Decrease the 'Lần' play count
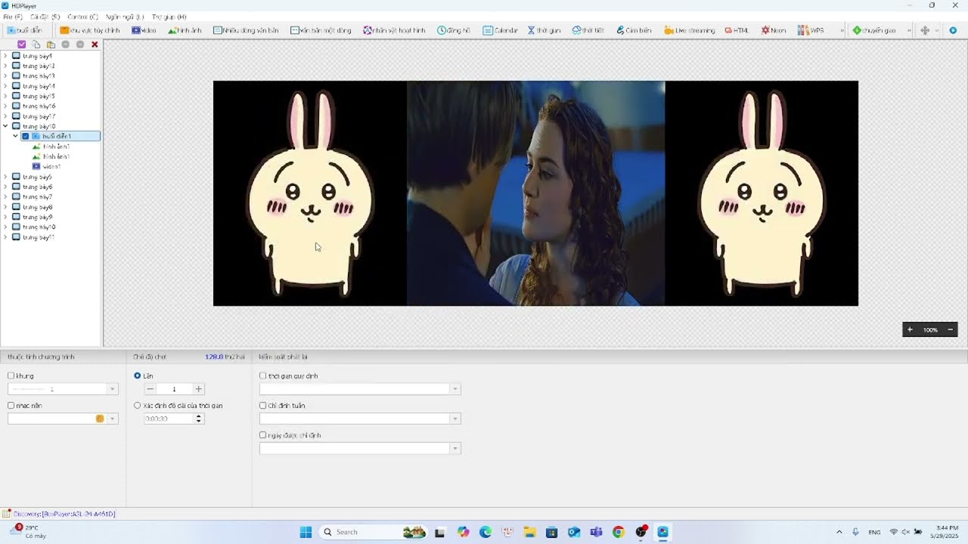Screen dimensions: 968x544 [x=150, y=389]
